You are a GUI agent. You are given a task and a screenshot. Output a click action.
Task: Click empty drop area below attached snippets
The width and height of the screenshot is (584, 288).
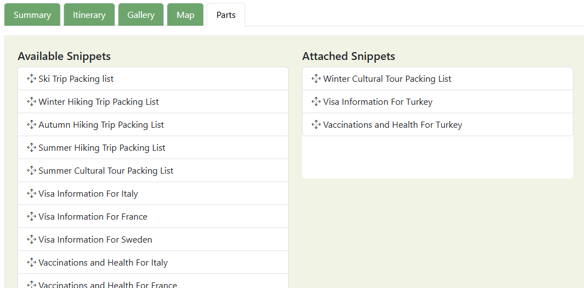437,157
